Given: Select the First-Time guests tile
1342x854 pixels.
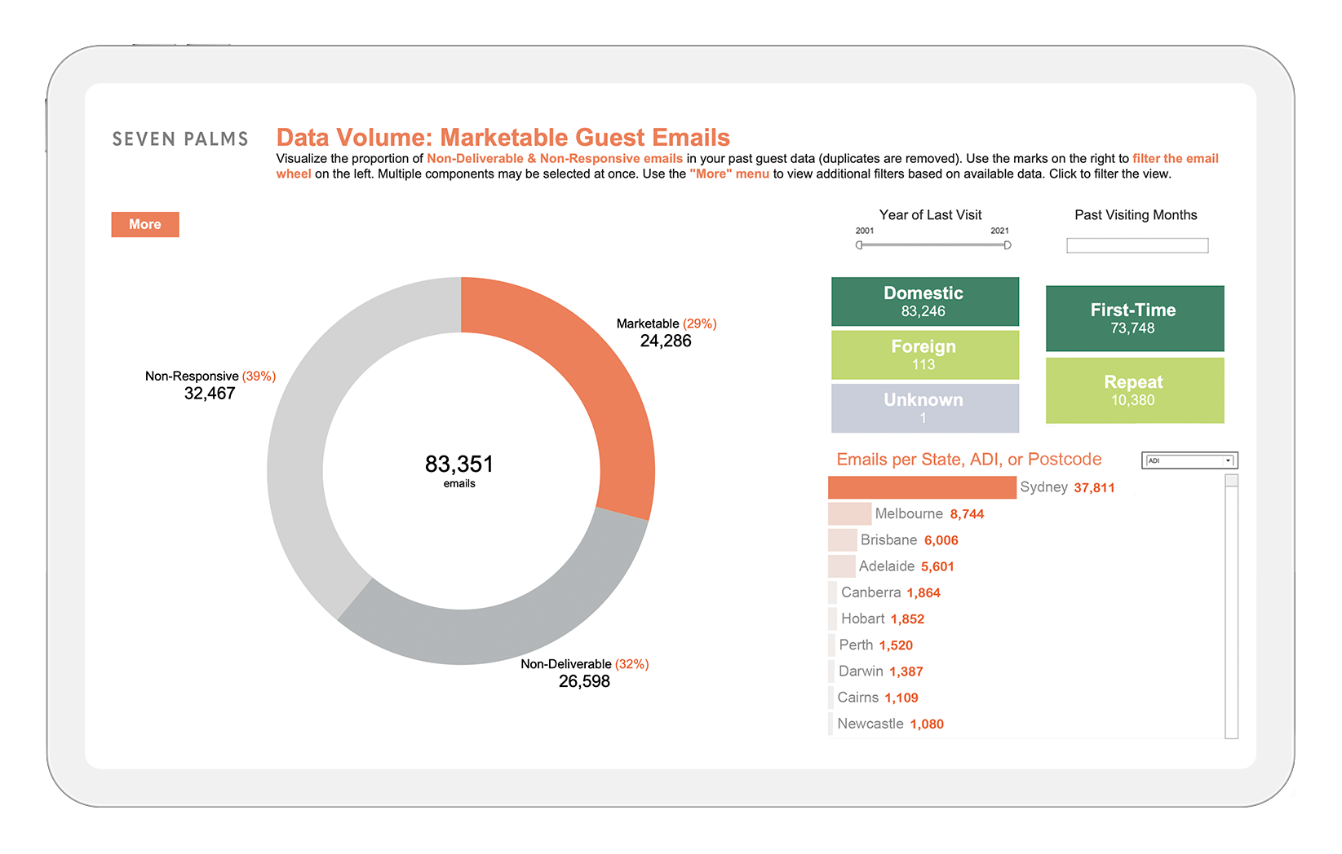Looking at the screenshot, I should [1135, 319].
